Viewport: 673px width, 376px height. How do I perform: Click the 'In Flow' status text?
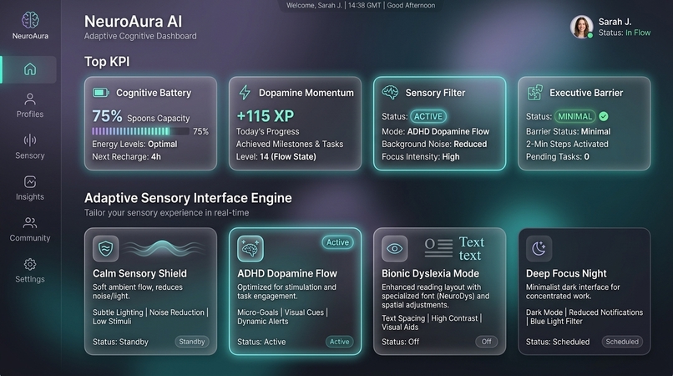click(638, 33)
